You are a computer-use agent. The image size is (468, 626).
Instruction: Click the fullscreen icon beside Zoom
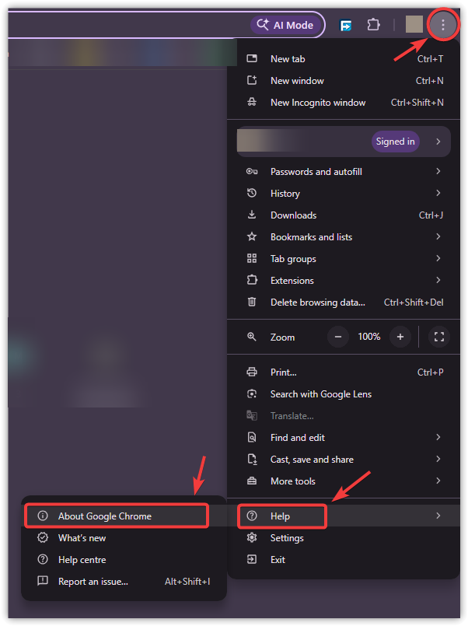click(439, 337)
